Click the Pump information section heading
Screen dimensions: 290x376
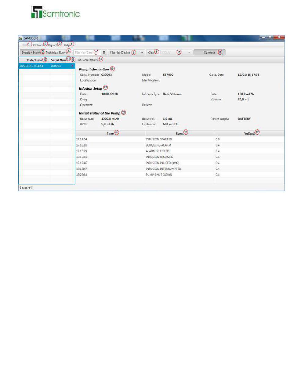94,69
